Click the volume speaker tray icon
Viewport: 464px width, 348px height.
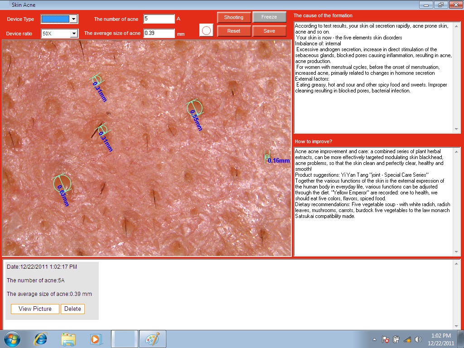418,339
